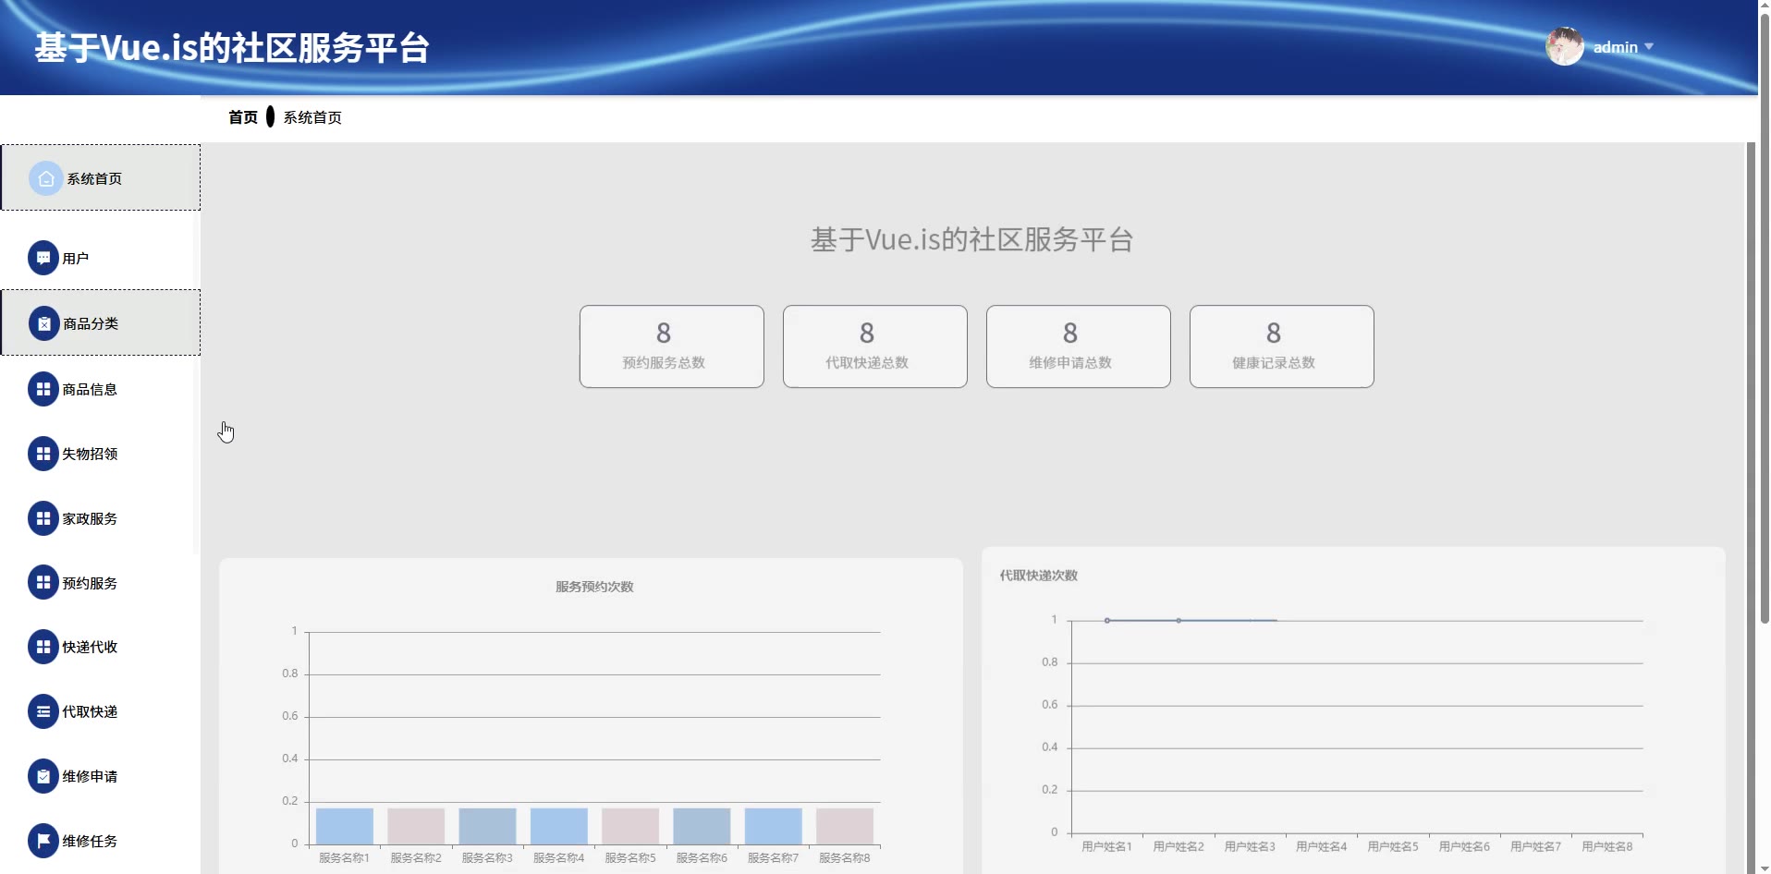The height and width of the screenshot is (874, 1771).
Task: Click the 用户姓名8 axis label
Action: pos(1607,846)
